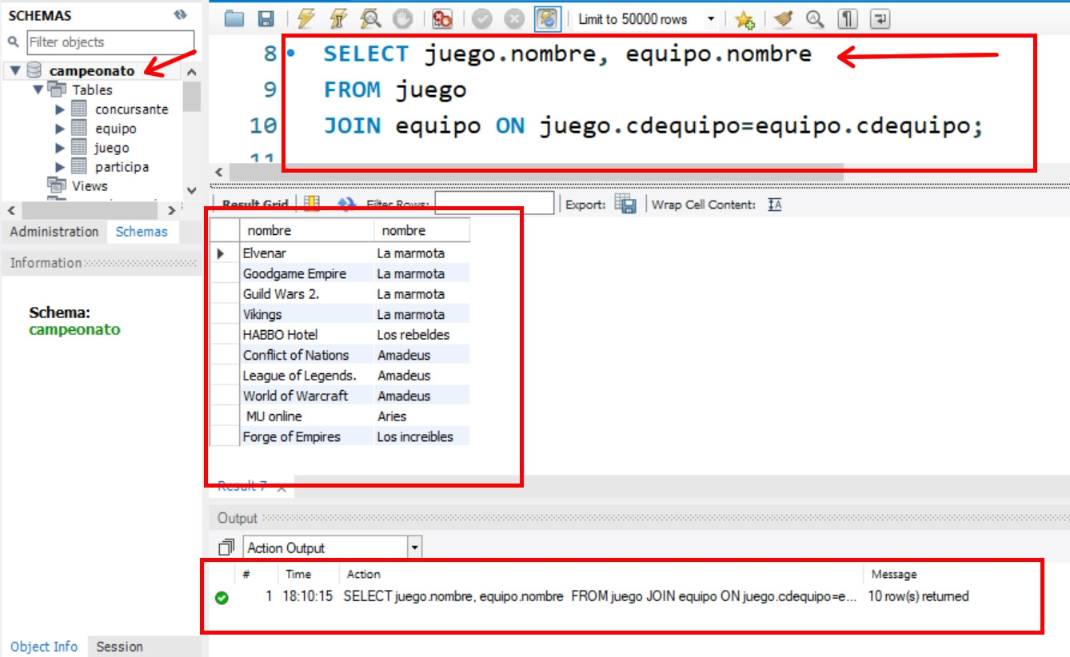
Task: Commit transaction with the checkmark icon
Action: [x=481, y=19]
